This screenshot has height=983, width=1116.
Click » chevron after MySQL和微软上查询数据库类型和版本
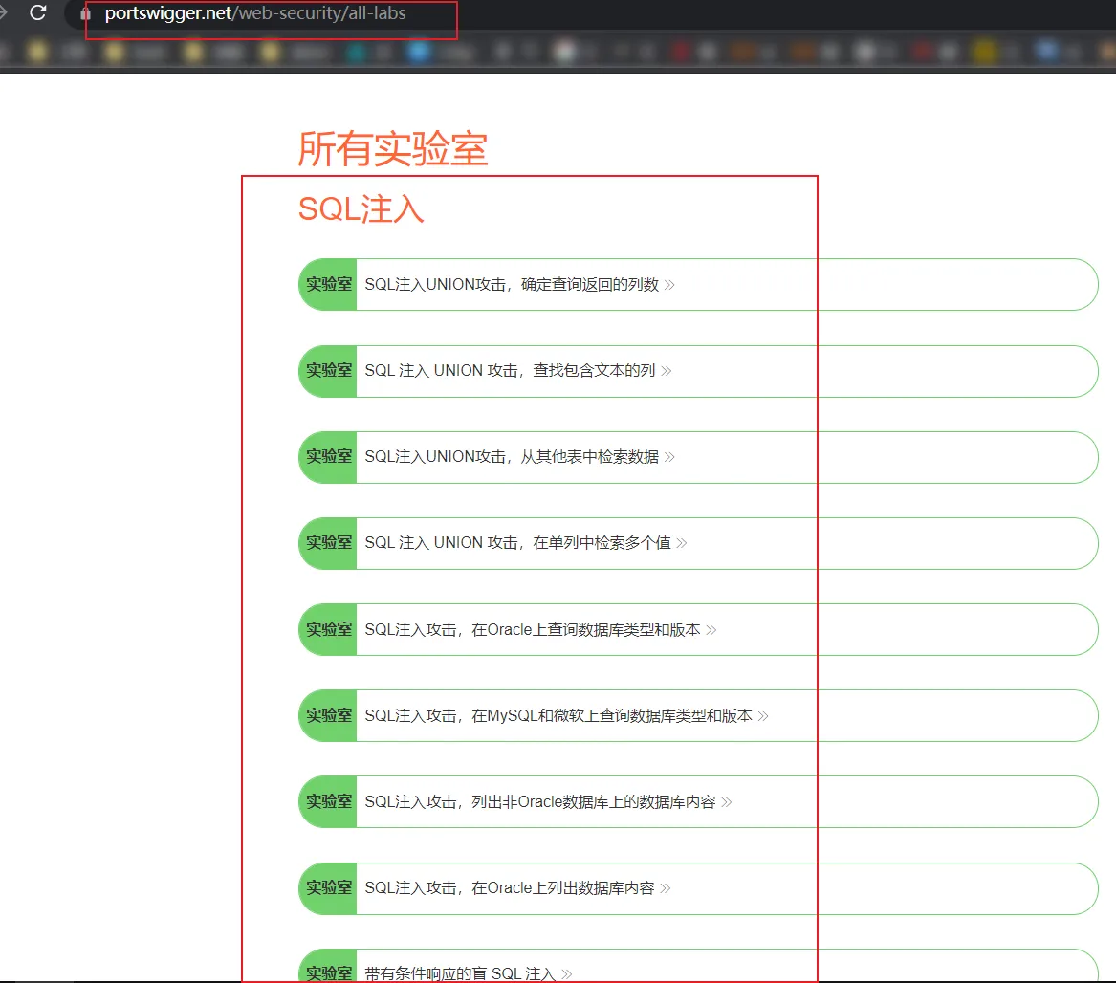763,715
